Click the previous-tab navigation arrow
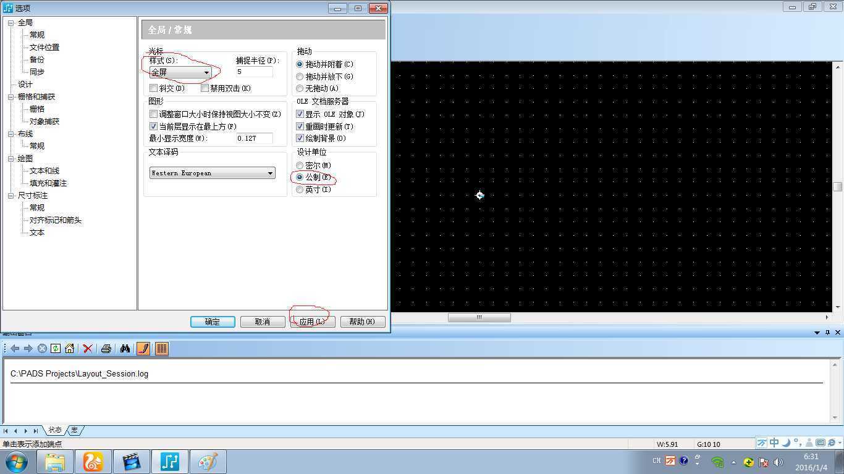This screenshot has width=844, height=474. click(x=15, y=431)
